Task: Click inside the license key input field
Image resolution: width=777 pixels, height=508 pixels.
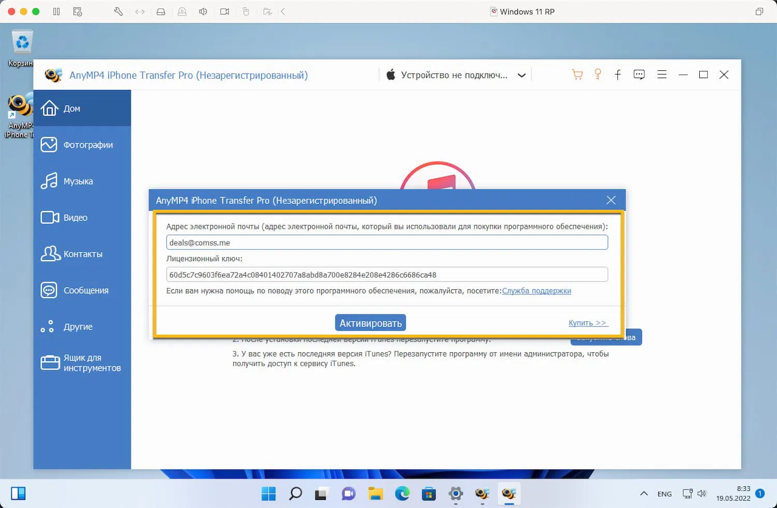Action: point(386,274)
